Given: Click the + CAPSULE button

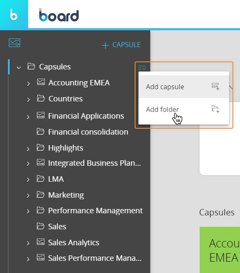Looking at the screenshot, I should [121, 45].
